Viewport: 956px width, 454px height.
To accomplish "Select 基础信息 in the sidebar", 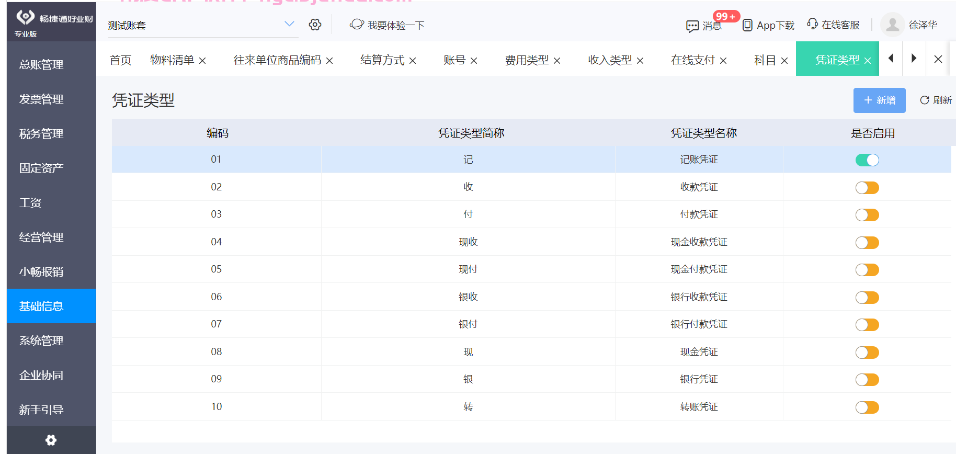I will pyautogui.click(x=51, y=306).
